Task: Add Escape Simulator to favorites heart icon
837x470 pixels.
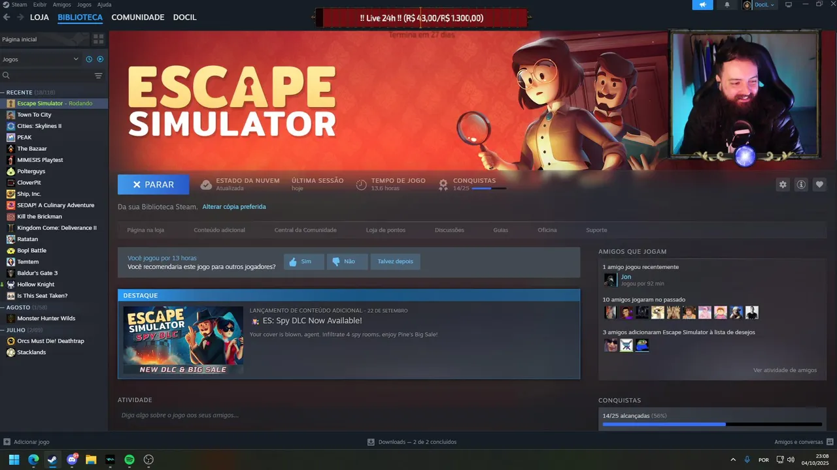Action: [819, 185]
